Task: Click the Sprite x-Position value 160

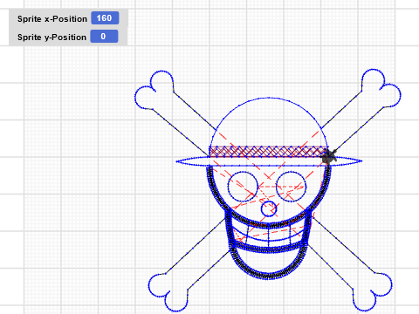Action: click(x=105, y=18)
